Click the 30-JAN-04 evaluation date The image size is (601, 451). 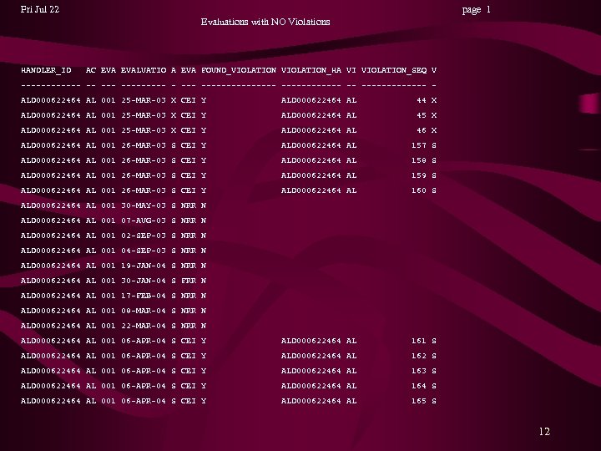coord(144,281)
